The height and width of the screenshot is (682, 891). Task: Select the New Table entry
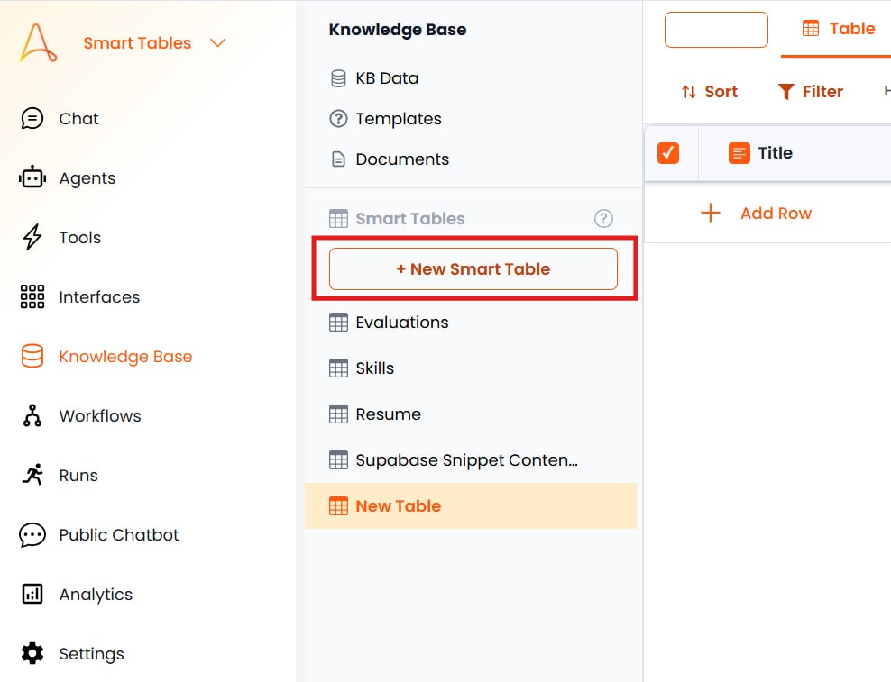coord(398,505)
